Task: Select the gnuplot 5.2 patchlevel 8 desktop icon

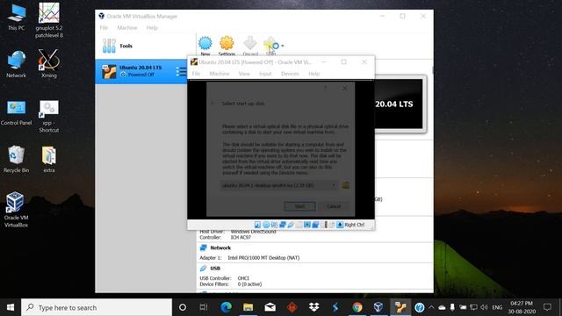Action: [x=49, y=20]
